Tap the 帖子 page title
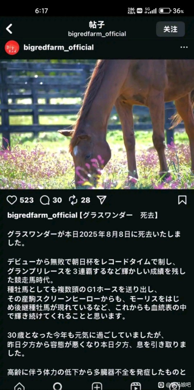 pyautogui.click(x=97, y=25)
